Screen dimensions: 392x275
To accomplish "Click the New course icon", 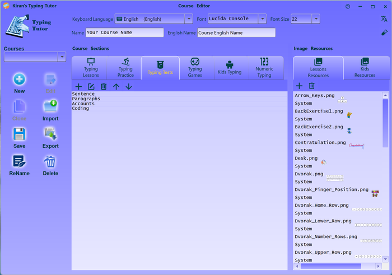I will (x=19, y=80).
